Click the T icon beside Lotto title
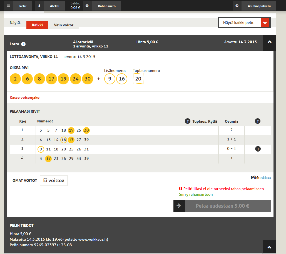 coord(23,44)
